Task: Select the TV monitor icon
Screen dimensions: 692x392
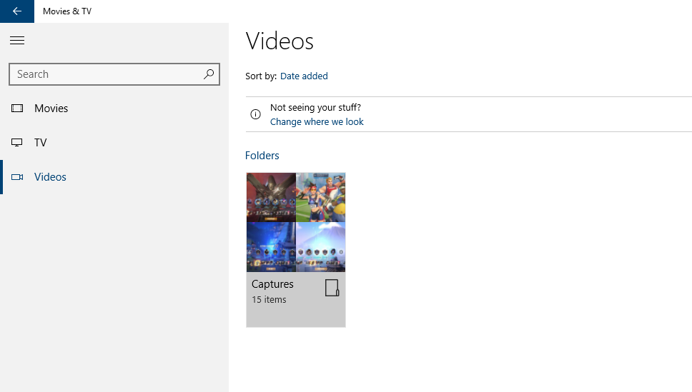Action: (17, 142)
